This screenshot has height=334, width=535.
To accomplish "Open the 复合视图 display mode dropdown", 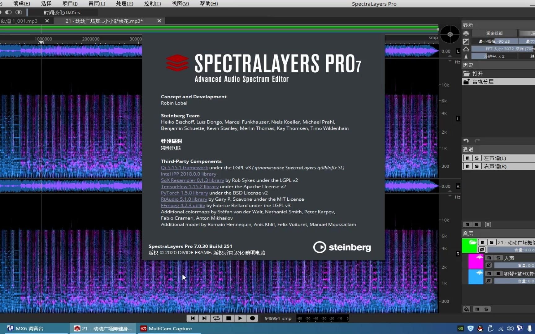I will click(494, 33).
